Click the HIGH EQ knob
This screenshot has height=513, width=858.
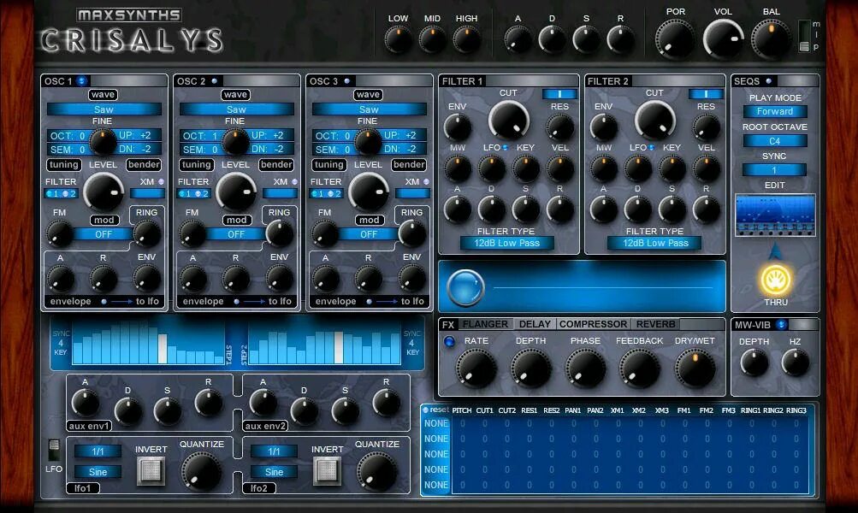pyautogui.click(x=467, y=40)
